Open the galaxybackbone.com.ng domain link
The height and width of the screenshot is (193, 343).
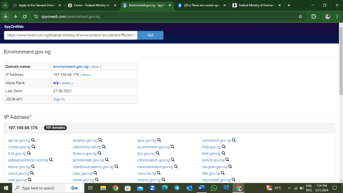tap(28, 160)
